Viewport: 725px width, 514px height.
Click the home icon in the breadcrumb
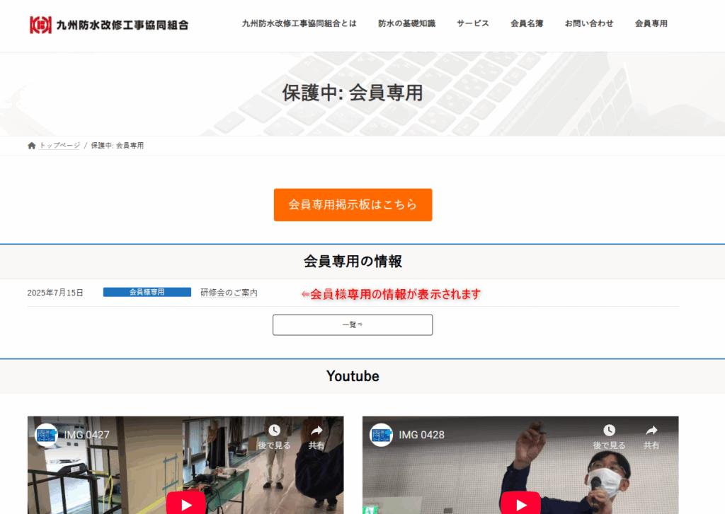(x=31, y=146)
